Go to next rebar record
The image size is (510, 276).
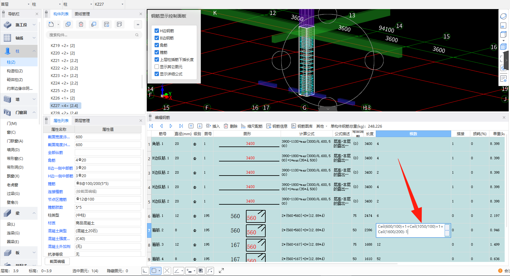coord(171,126)
